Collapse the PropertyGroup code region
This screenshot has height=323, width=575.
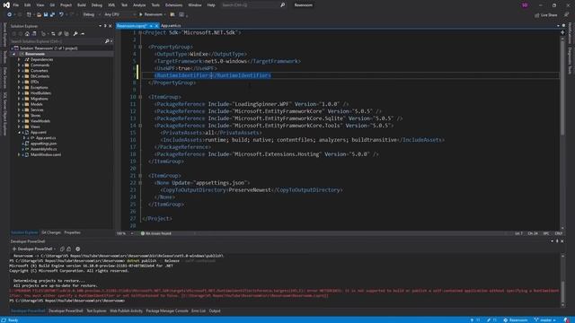140,47
